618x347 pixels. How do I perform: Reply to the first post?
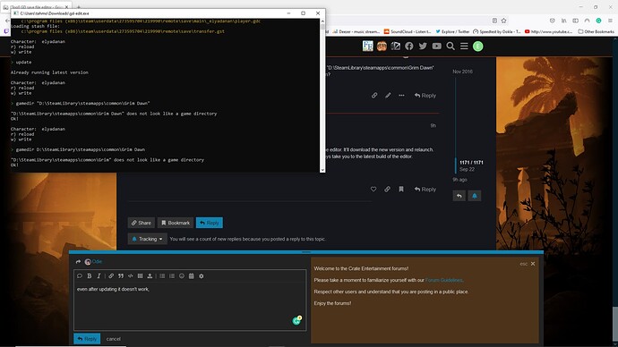425,95
